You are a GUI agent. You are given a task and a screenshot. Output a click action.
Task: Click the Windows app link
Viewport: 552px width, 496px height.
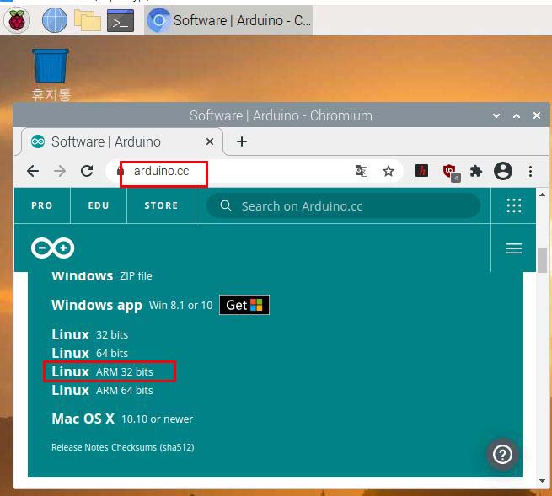[96, 305]
